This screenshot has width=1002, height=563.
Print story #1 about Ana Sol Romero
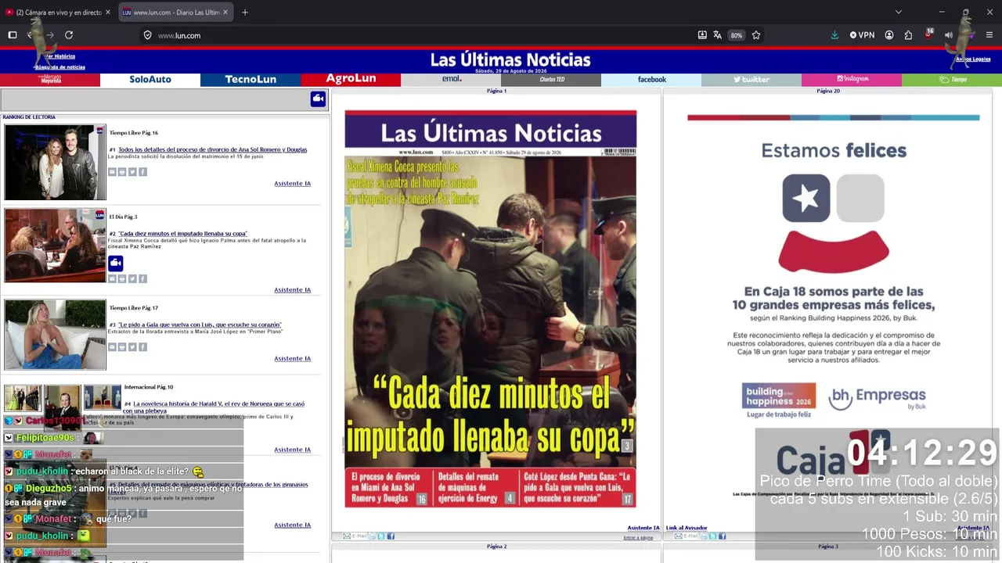tap(122, 172)
